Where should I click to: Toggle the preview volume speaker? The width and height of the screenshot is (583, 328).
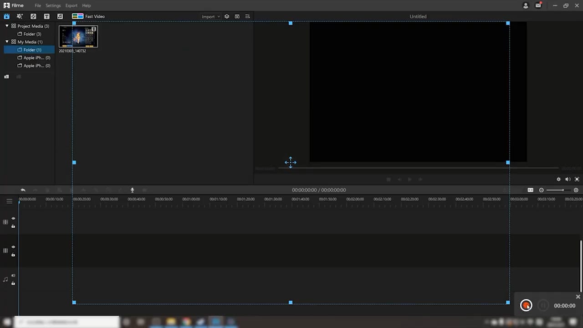568,179
